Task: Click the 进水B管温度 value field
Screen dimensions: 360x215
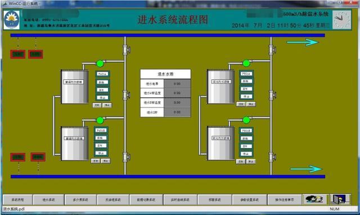Action: [x=177, y=102]
